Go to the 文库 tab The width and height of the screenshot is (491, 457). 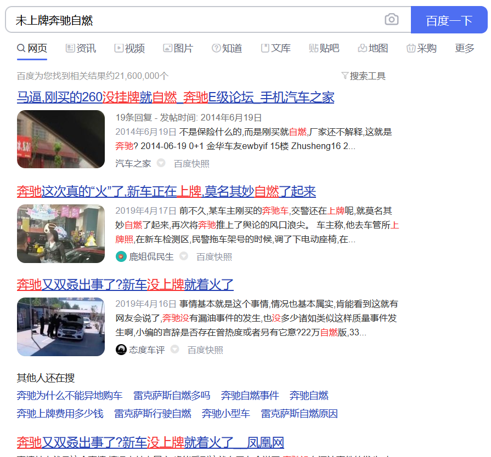(x=275, y=48)
